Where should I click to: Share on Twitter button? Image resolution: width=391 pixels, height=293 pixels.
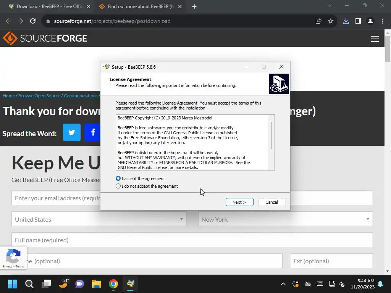72,132
